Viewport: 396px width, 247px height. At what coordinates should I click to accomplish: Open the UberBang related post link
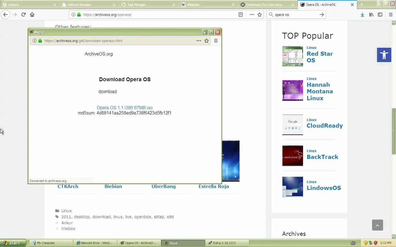163,186
